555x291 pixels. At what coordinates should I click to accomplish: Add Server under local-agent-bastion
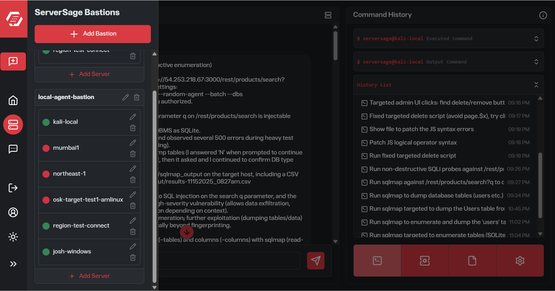(x=89, y=276)
